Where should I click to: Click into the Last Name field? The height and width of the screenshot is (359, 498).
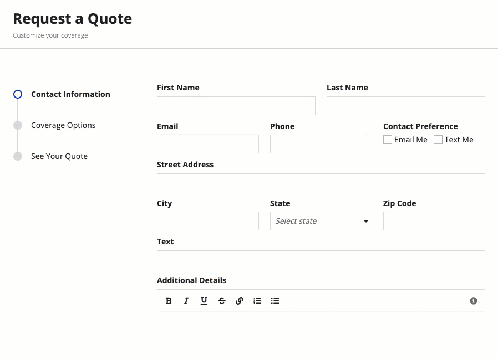[405, 106]
